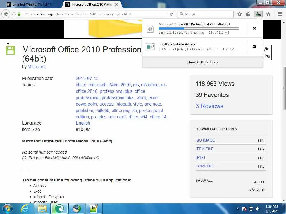The width and height of the screenshot is (286, 214).
Task: Download the TORRENT option
Action: [205, 166]
